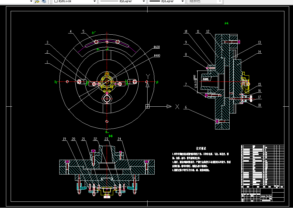Select the magenta arc slot in front view
The image size is (293, 208).
107,41
